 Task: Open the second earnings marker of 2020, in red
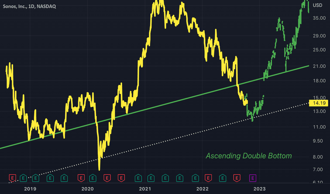(107, 178)
